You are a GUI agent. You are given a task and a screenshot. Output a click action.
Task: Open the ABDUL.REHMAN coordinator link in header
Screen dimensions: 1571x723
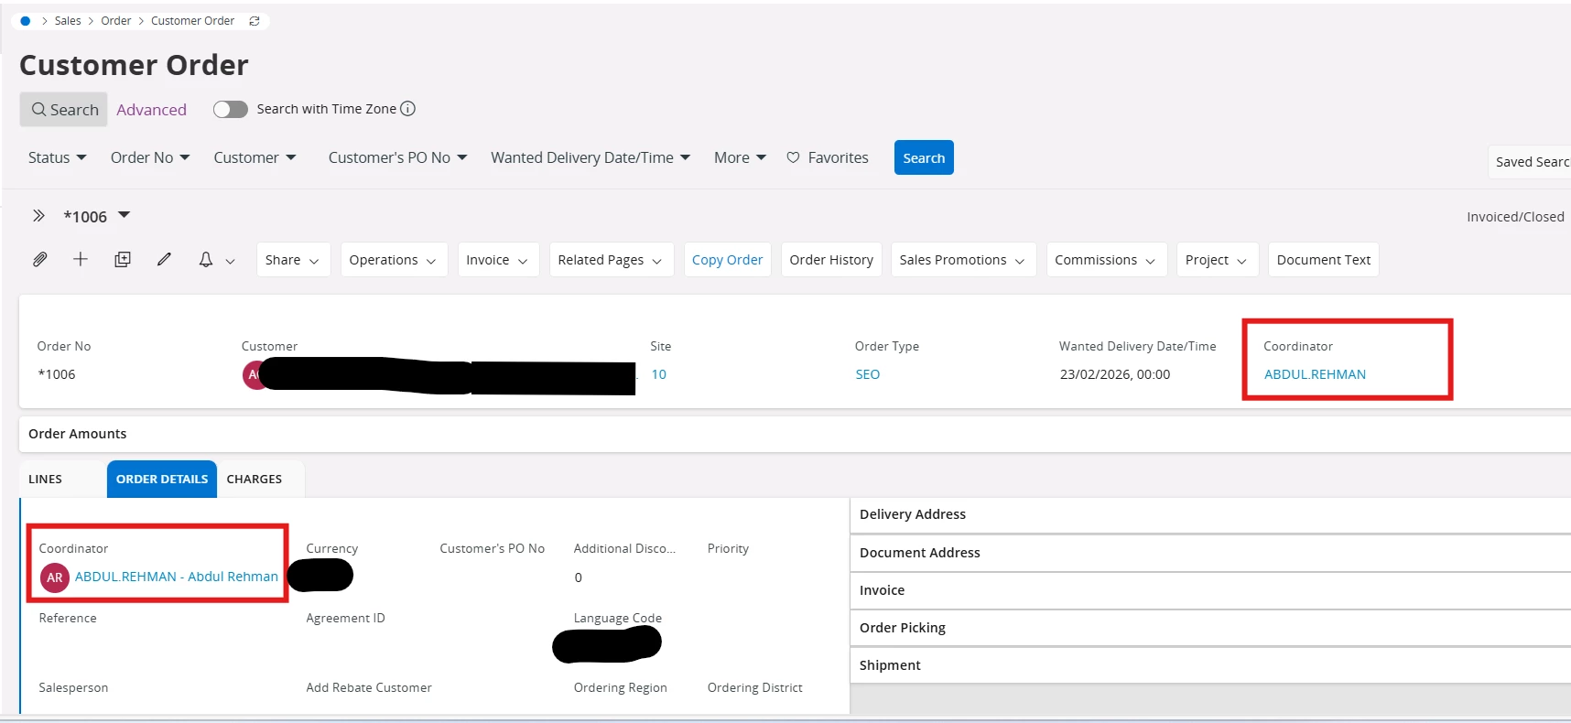(1315, 374)
